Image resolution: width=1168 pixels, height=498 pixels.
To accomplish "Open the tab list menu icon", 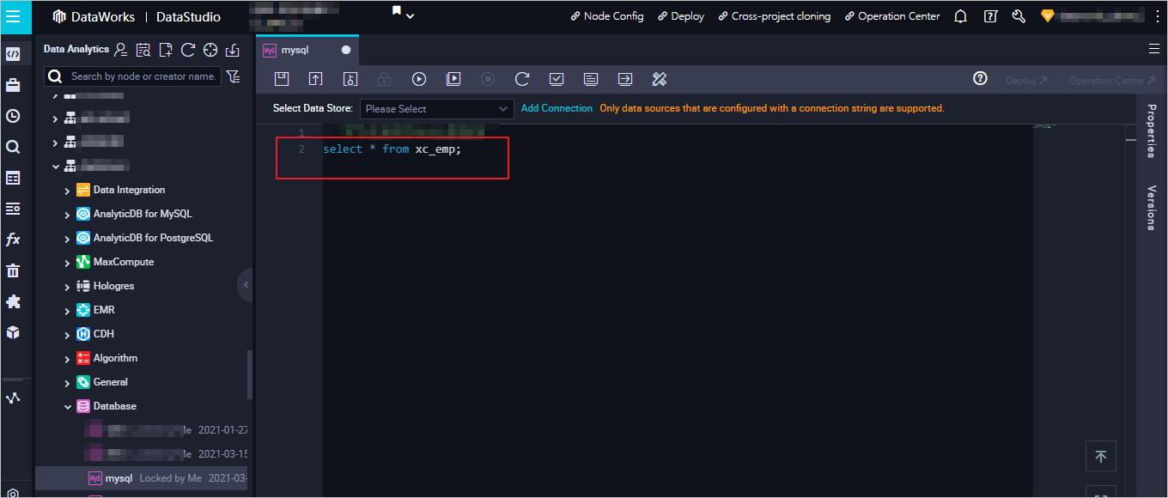I will pos(1153,49).
